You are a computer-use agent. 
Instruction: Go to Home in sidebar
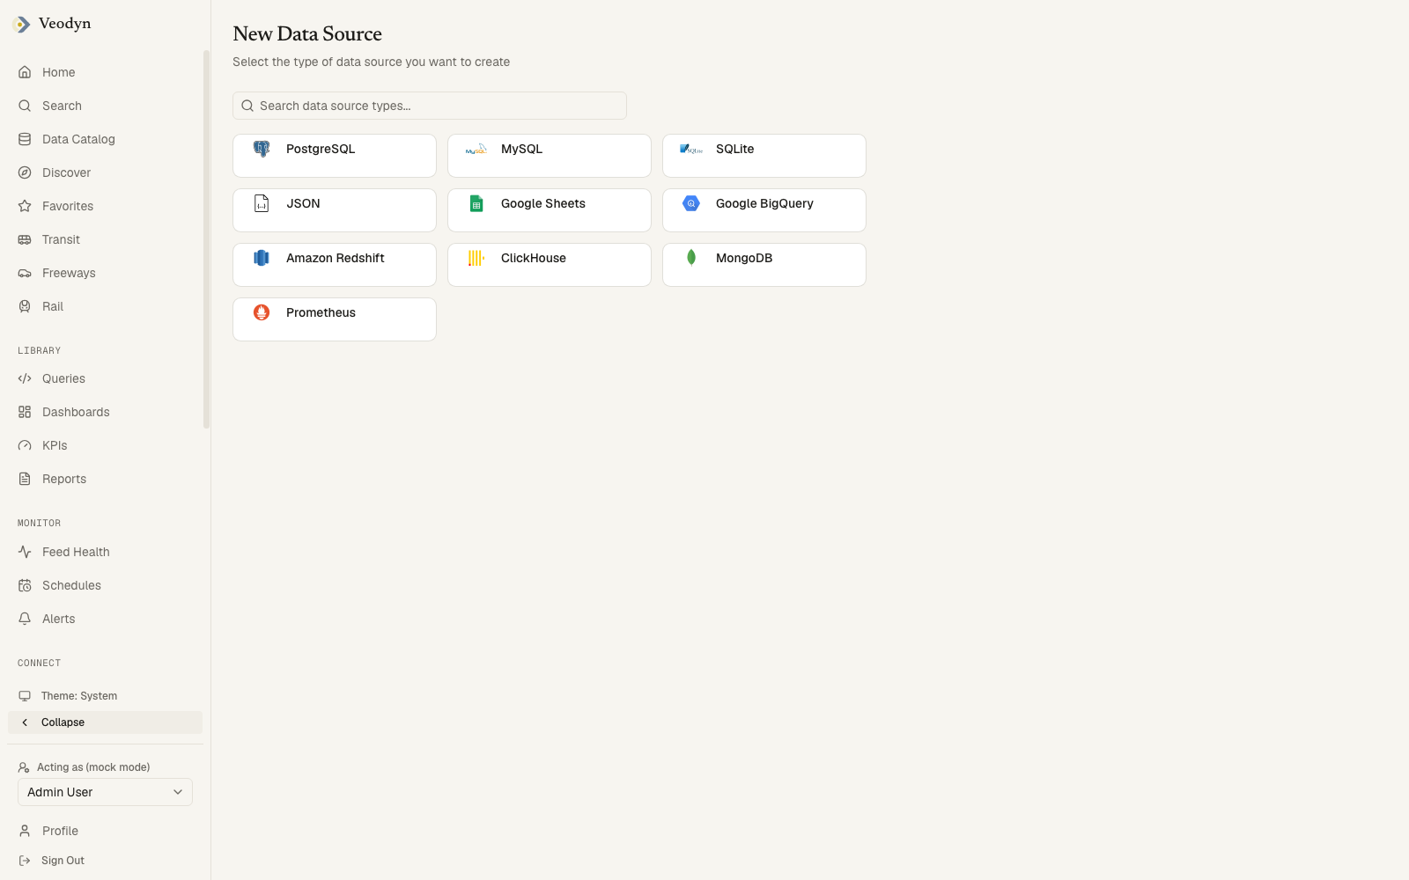[105, 72]
